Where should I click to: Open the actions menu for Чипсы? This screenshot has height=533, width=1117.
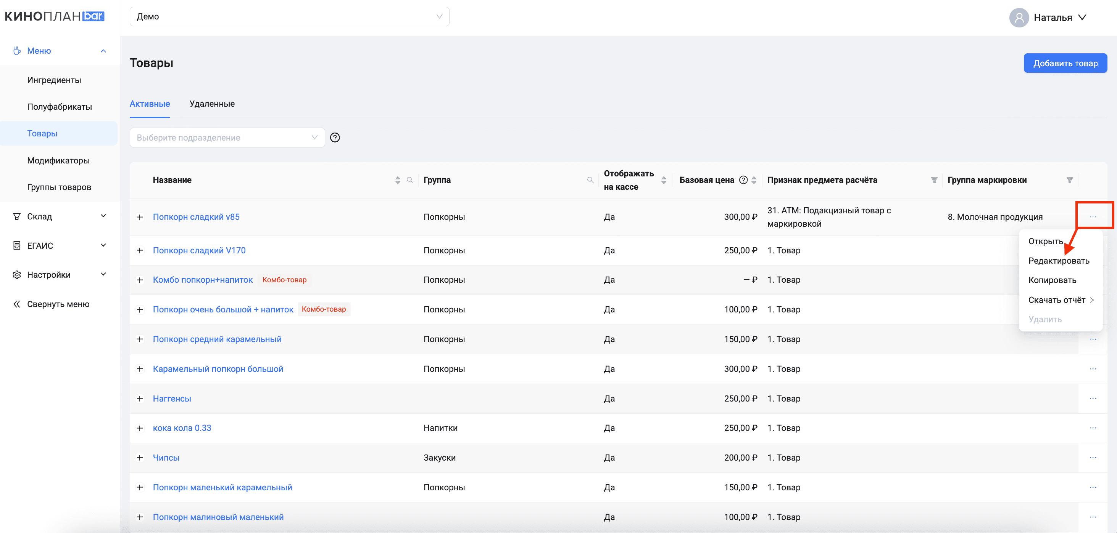tap(1093, 458)
